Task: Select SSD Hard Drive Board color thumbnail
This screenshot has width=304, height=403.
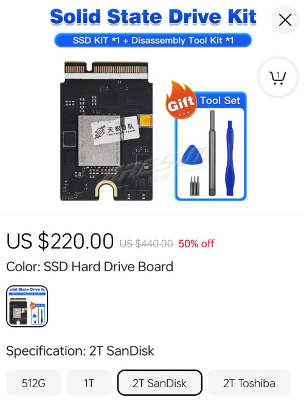Action: click(x=27, y=306)
